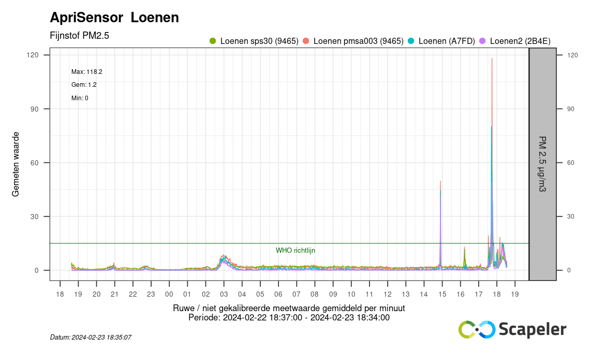Click the 'Datum: 2024-02-23 18:35:07' footer text

point(91,337)
